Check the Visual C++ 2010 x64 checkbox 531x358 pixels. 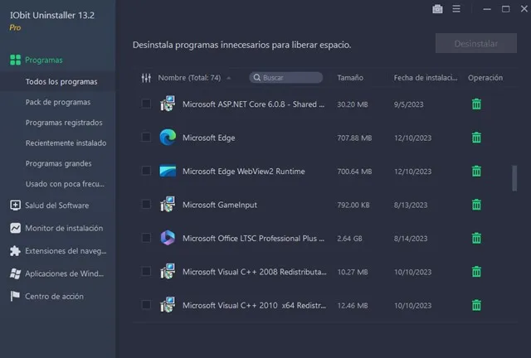(x=146, y=304)
